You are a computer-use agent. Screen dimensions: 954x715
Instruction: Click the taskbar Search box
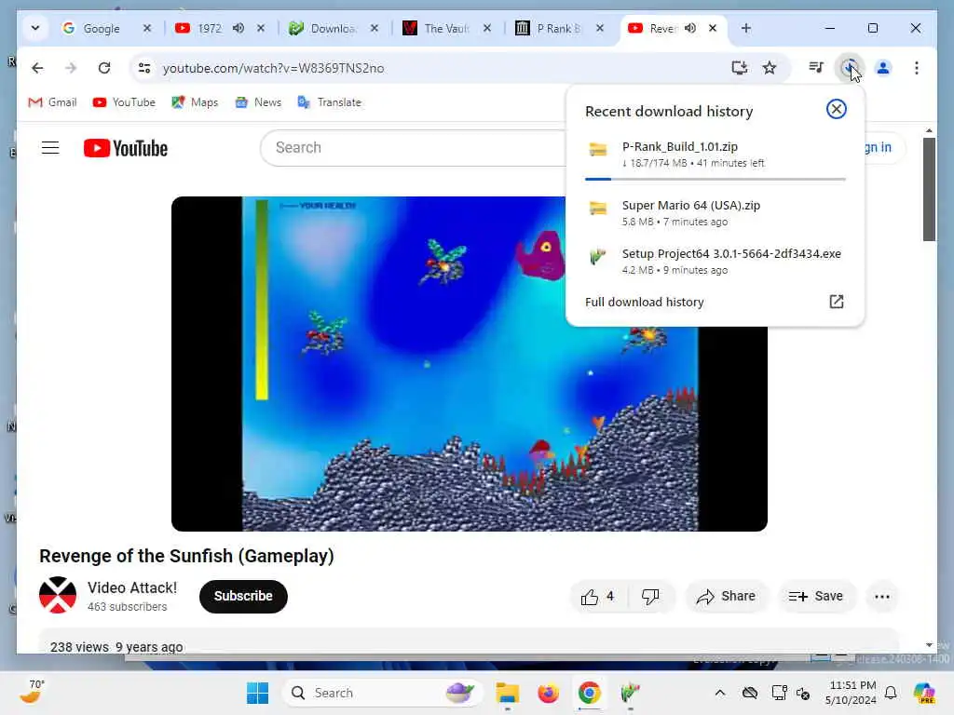point(382,693)
